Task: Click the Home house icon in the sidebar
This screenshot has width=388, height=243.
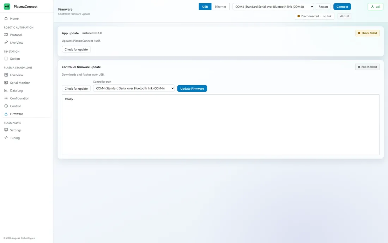Action: [6, 19]
